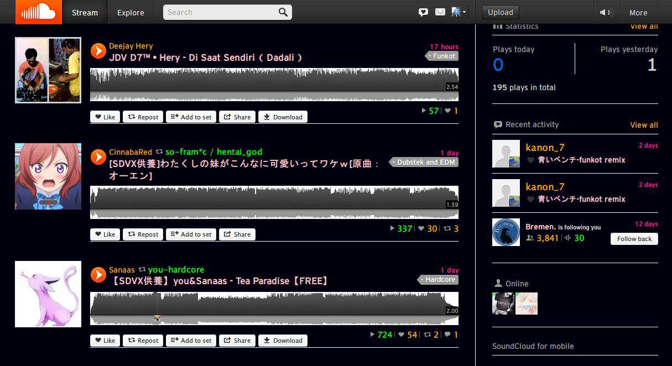Click the Recent activity icon

[x=497, y=124]
